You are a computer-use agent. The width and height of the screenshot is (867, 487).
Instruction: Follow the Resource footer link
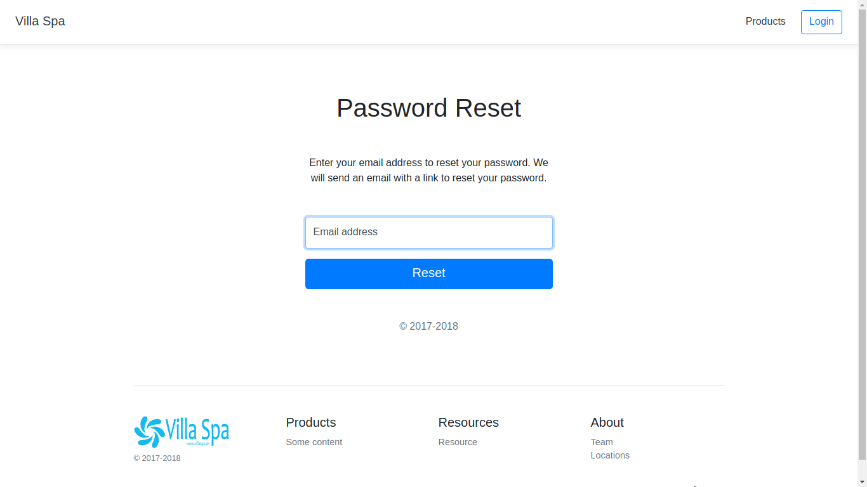tap(457, 442)
